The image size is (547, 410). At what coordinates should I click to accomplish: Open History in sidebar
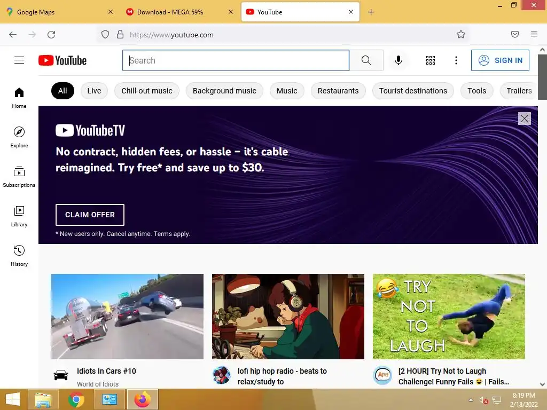tap(19, 256)
